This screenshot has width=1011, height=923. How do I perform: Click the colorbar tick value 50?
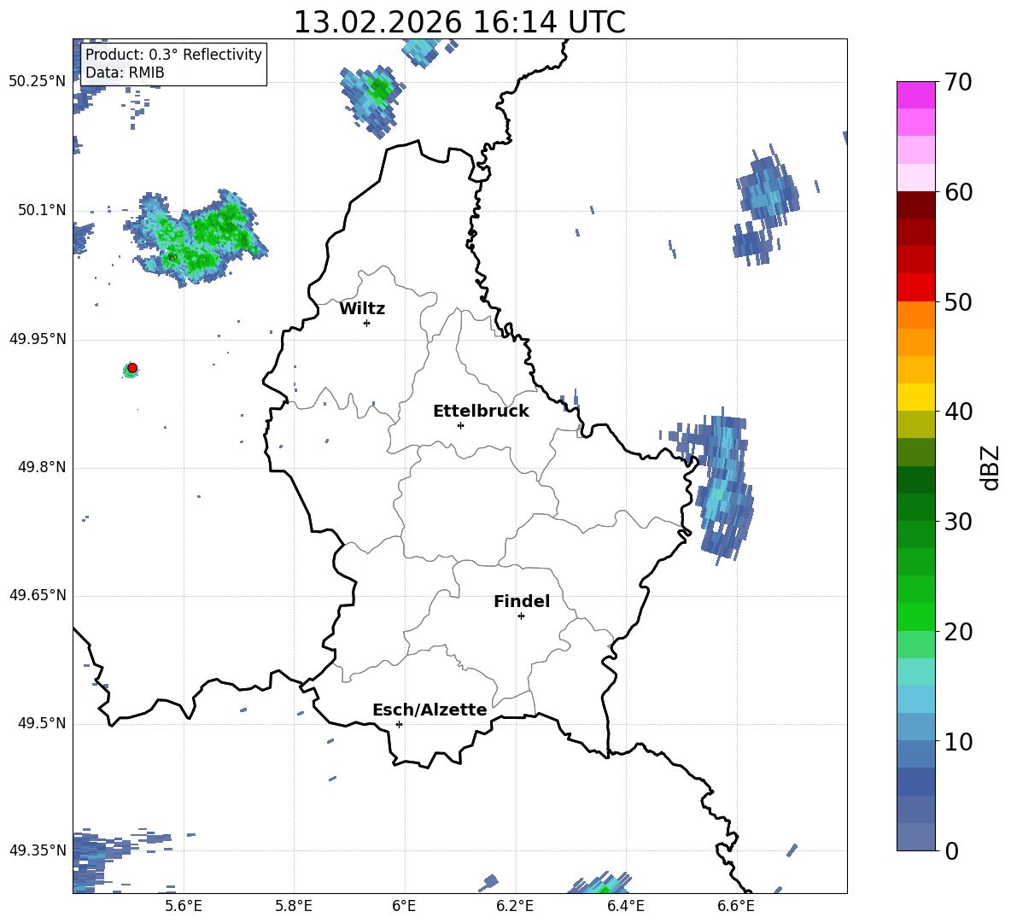click(958, 302)
